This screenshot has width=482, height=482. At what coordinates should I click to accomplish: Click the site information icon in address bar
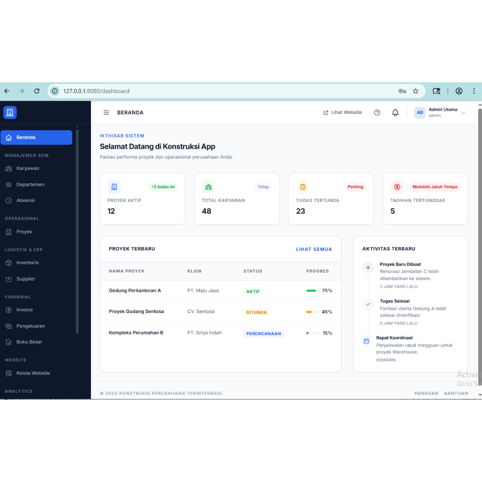pos(55,91)
